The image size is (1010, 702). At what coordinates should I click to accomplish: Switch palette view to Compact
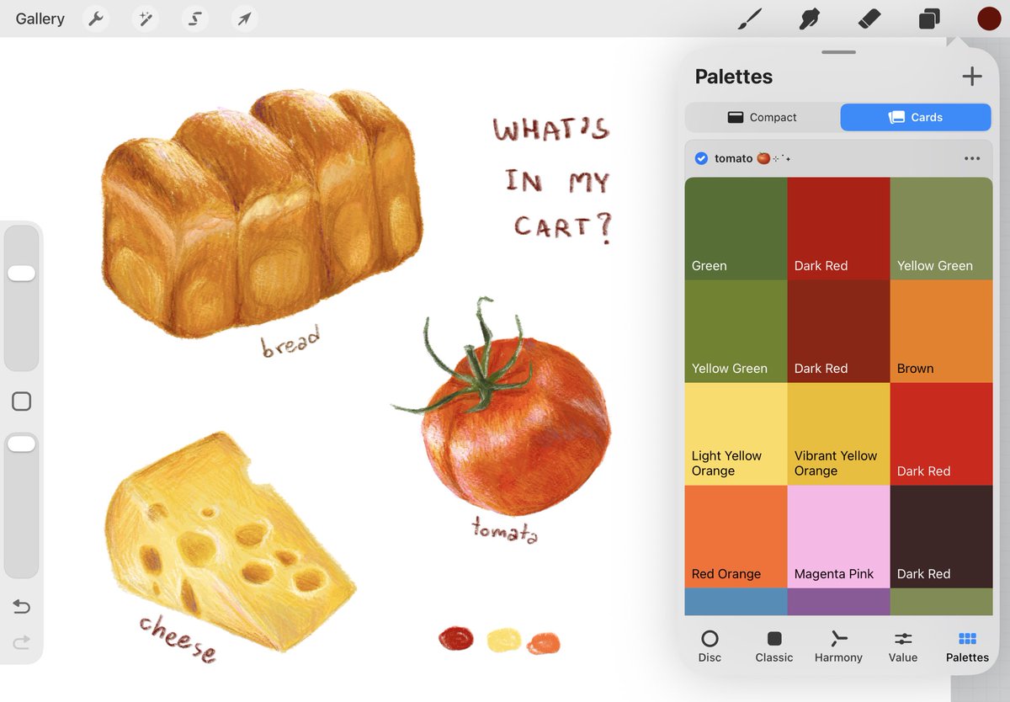coord(763,117)
